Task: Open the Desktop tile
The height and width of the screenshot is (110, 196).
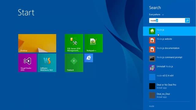Action: (37, 43)
